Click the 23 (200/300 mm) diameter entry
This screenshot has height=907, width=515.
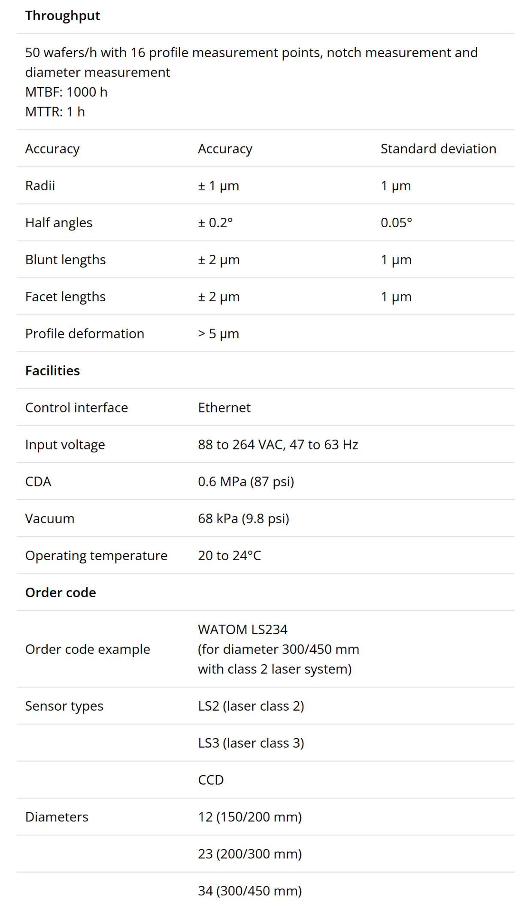[250, 854]
